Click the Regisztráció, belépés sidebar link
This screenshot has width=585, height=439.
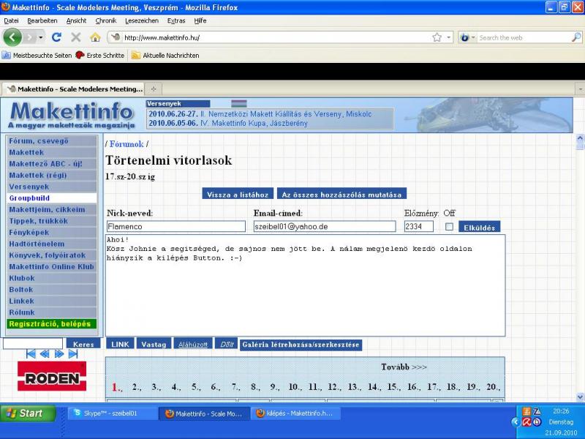(50, 323)
